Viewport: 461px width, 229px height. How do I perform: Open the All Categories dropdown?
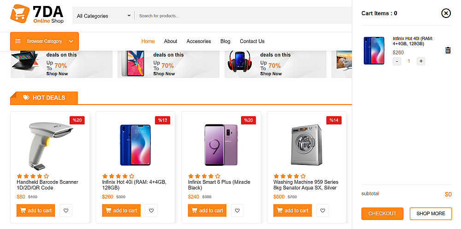point(104,16)
